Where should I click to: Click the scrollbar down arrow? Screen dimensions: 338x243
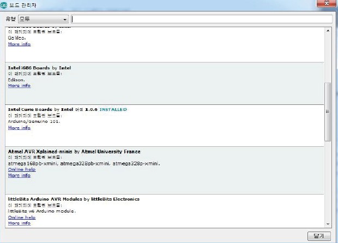(x=328, y=224)
